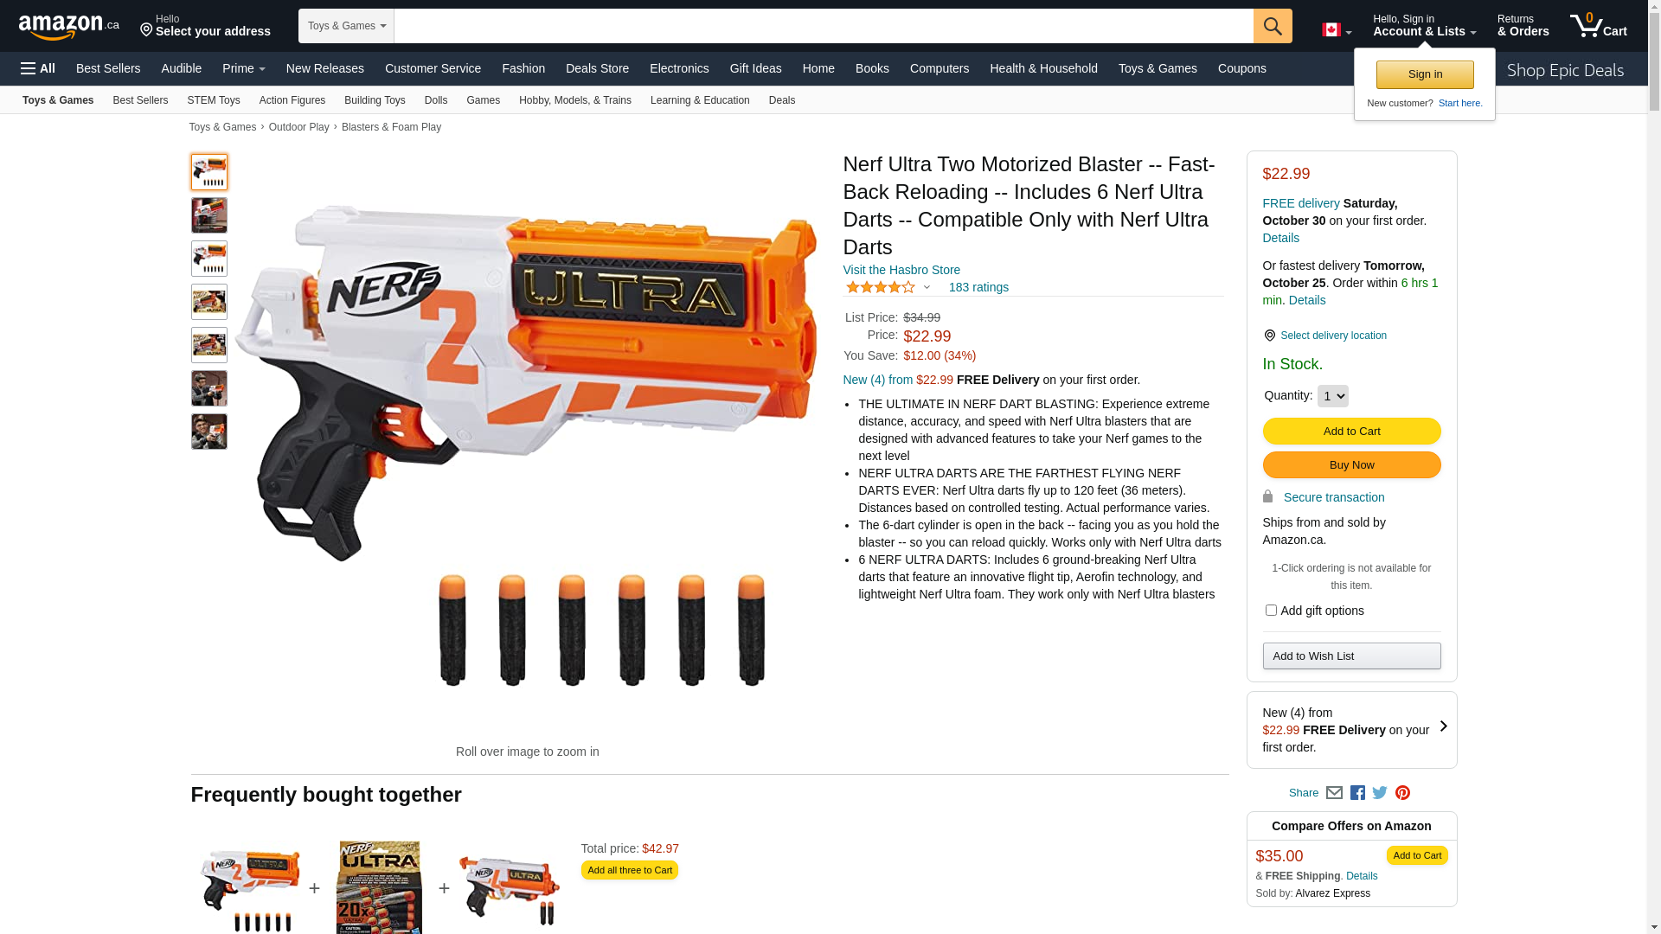
Task: Open the Quantity dropdown
Action: click(1332, 396)
